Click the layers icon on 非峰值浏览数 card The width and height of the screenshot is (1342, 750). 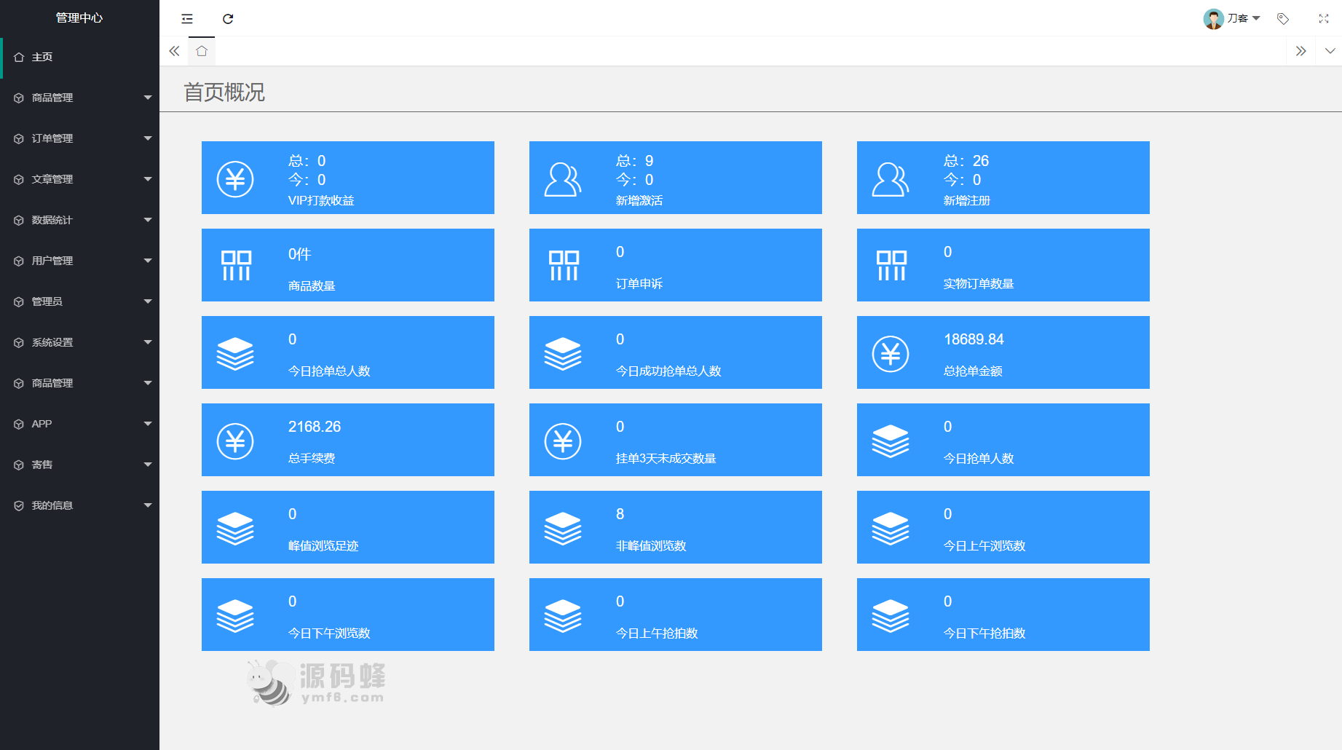click(563, 529)
